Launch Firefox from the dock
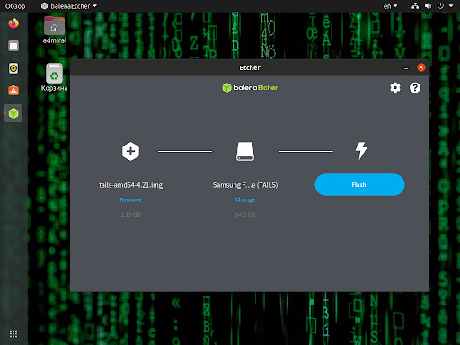The width and height of the screenshot is (460, 345). (13, 23)
